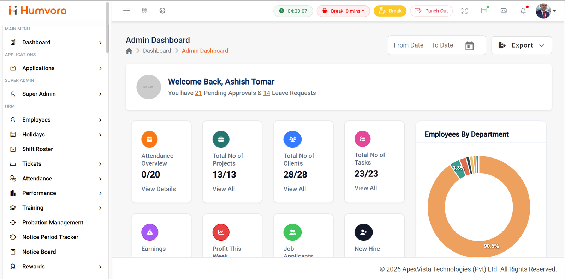Open the Export dropdown
565x279 pixels.
click(522, 45)
